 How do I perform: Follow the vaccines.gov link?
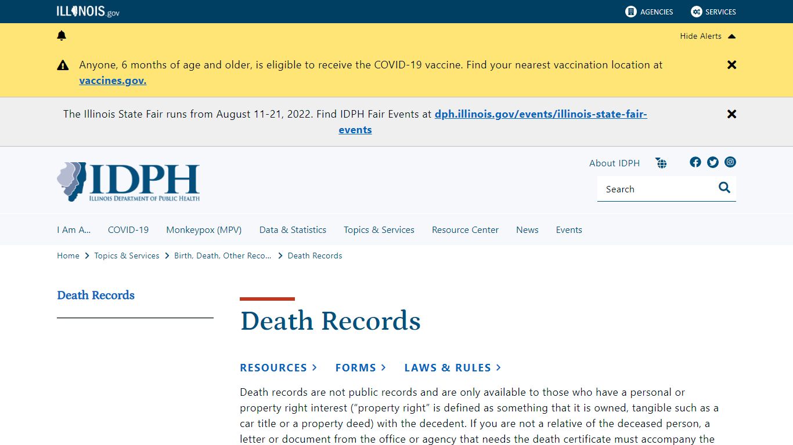(x=112, y=81)
